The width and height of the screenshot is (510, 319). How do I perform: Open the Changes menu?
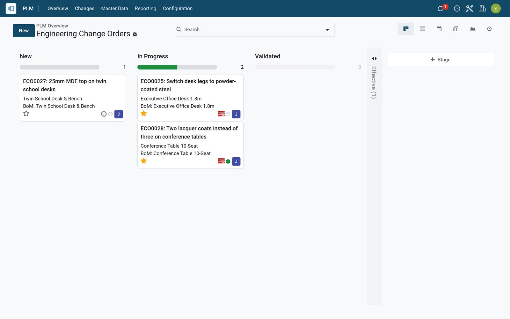click(x=84, y=9)
